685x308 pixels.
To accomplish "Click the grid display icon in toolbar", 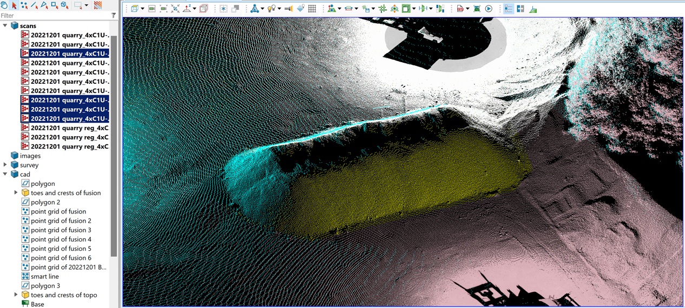I will [x=312, y=9].
